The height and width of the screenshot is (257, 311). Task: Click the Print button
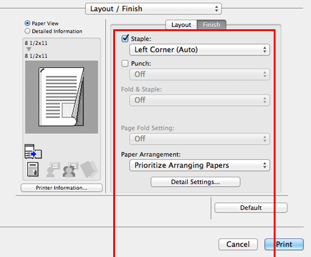(x=284, y=245)
